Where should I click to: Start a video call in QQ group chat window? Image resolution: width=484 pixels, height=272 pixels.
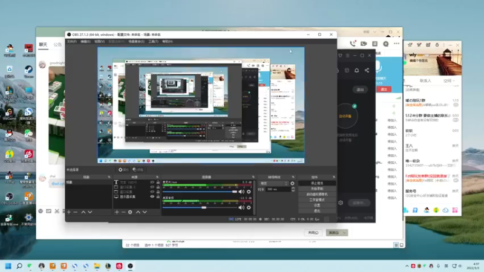tap(364, 44)
